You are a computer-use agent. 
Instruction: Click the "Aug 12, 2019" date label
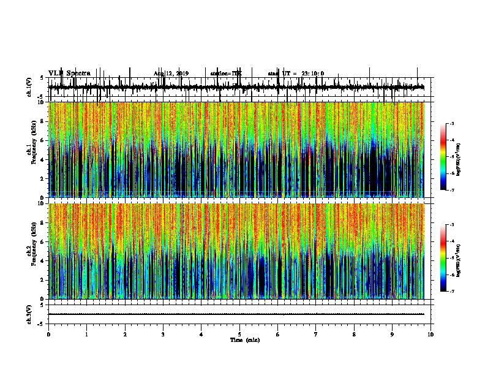pos(171,74)
